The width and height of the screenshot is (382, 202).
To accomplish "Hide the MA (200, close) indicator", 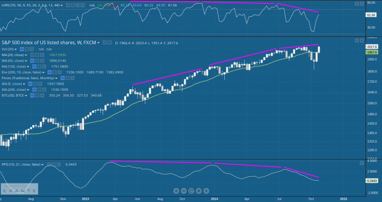I will (x=34, y=90).
